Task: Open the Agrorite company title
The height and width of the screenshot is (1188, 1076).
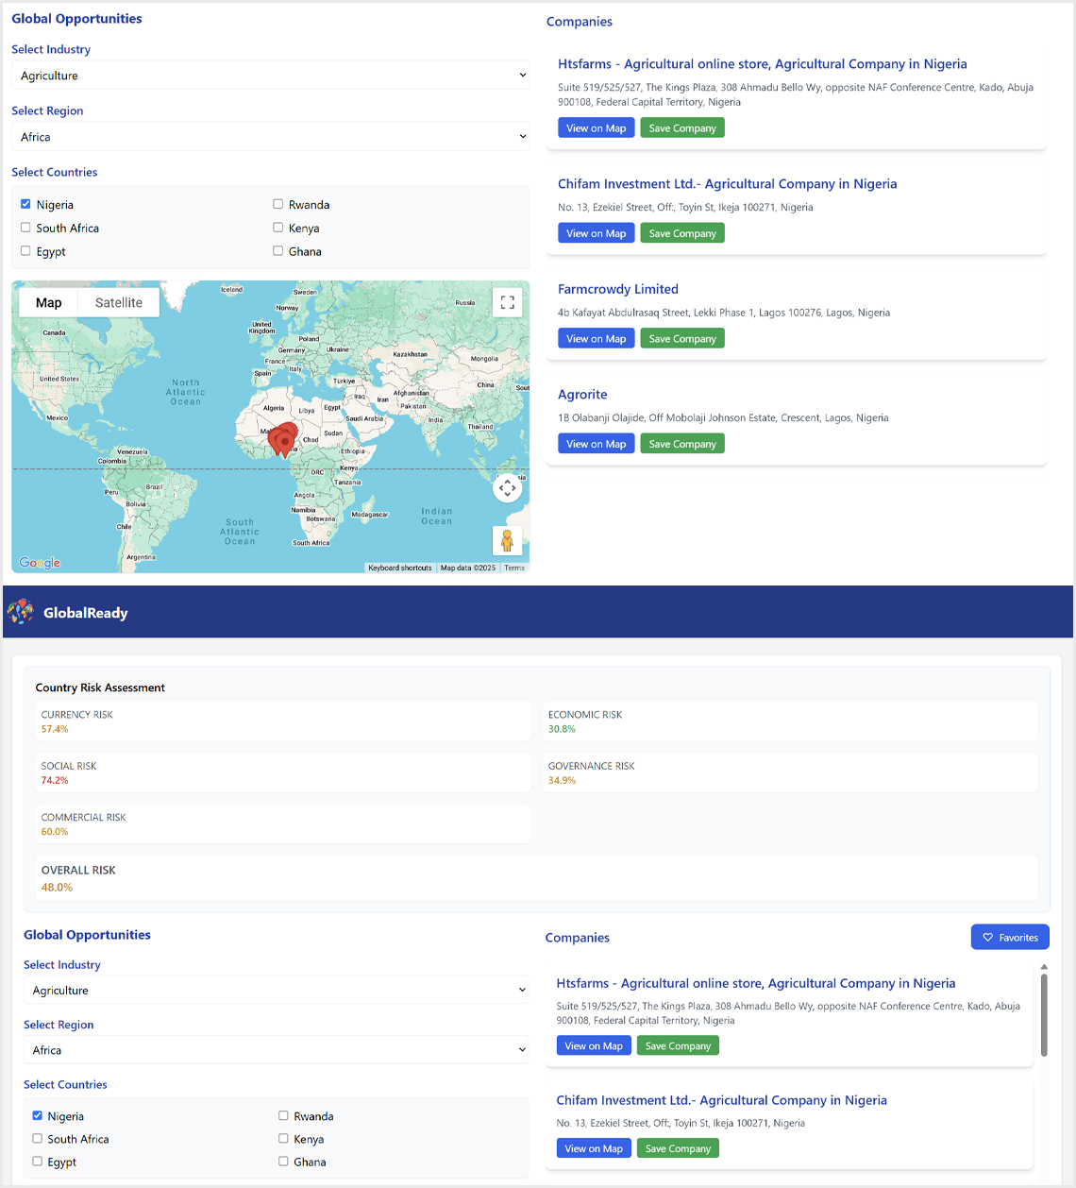Action: point(582,395)
